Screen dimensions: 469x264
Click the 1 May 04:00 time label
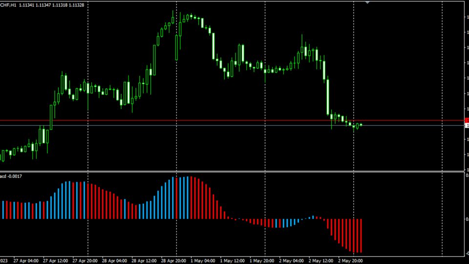tap(203, 261)
